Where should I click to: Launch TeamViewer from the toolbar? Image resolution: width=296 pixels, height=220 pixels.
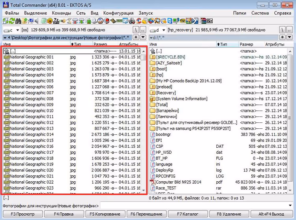pyautogui.click(x=170, y=21)
